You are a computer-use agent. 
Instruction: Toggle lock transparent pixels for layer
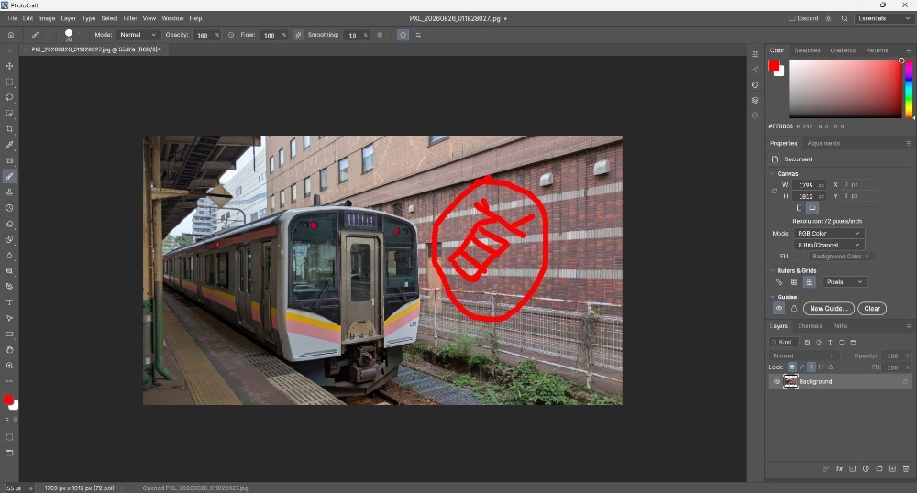coord(792,367)
